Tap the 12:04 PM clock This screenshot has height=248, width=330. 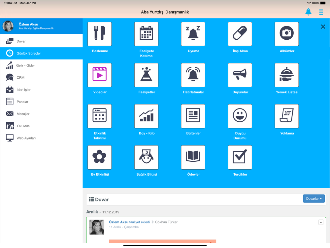[x=10, y=3]
